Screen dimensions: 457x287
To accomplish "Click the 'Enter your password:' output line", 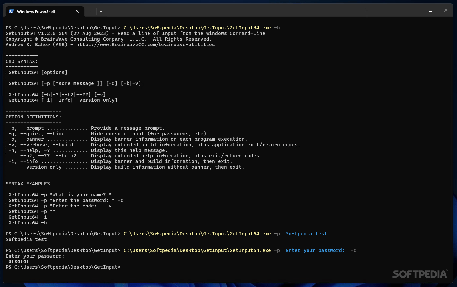I will pos(35,256).
